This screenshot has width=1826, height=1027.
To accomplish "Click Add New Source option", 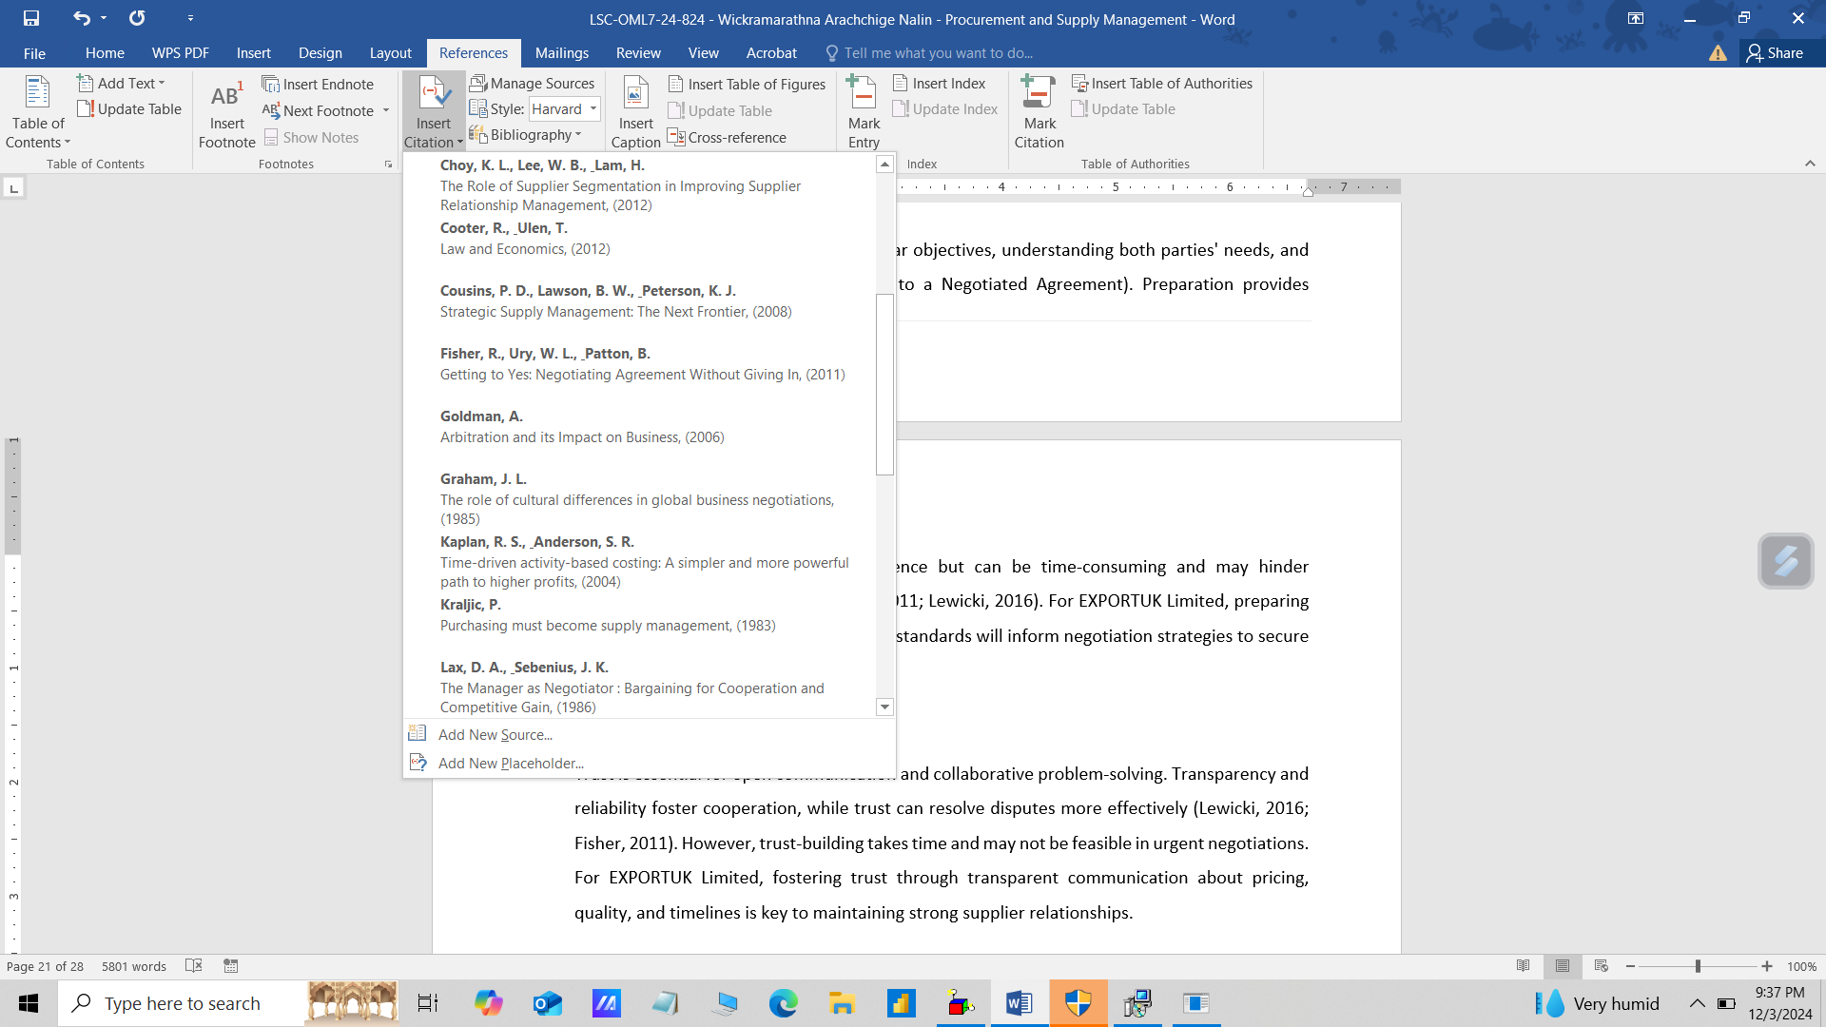I will click(x=495, y=735).
